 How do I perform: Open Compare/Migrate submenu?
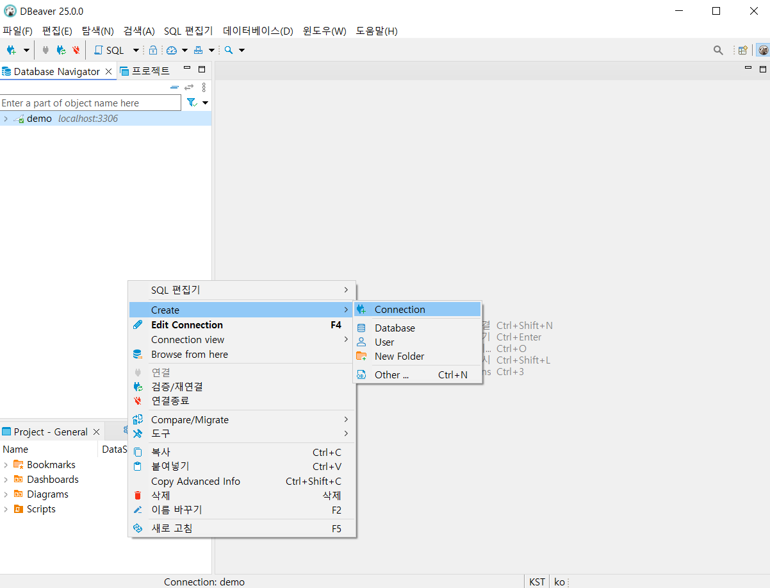pyautogui.click(x=242, y=419)
